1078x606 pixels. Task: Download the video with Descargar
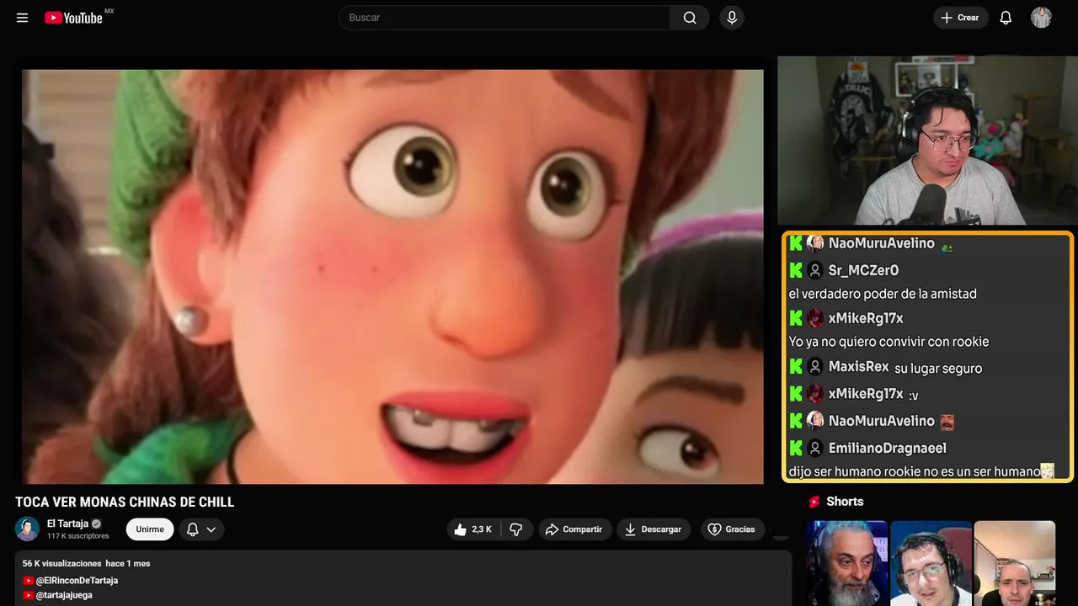click(x=654, y=529)
